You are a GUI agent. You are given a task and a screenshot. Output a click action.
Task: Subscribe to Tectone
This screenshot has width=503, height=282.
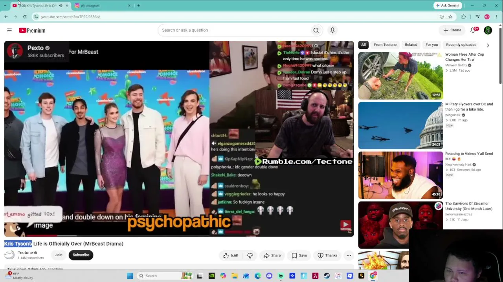coord(81,255)
